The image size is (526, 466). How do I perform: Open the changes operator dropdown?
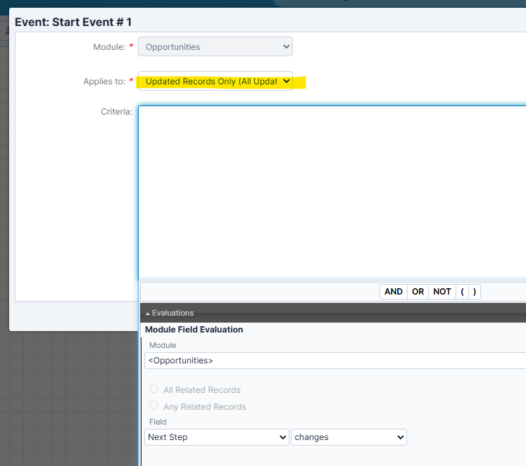pyautogui.click(x=349, y=437)
